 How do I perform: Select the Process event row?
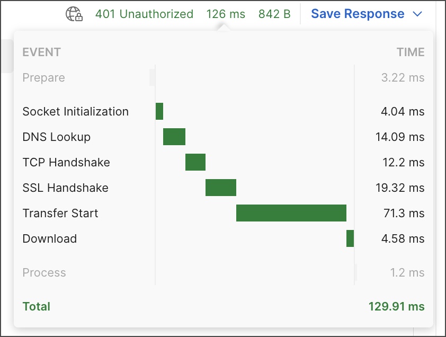tap(44, 272)
